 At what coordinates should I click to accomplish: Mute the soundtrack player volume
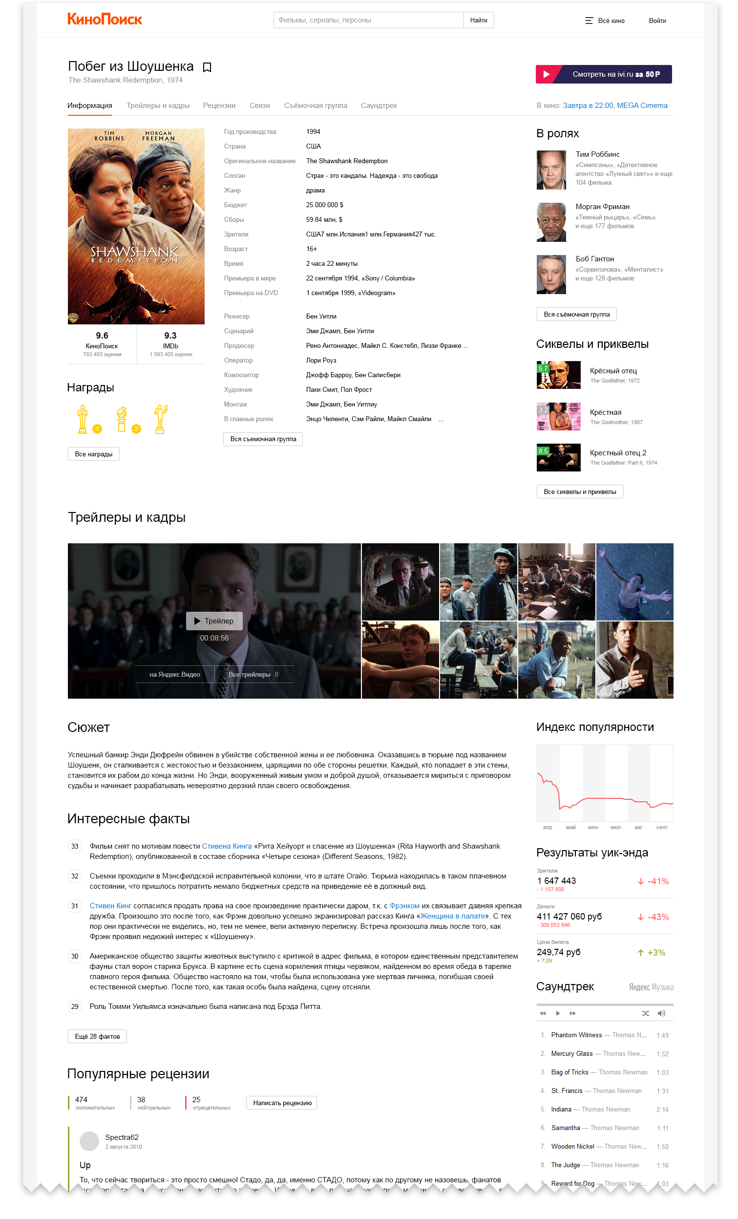click(x=661, y=1013)
